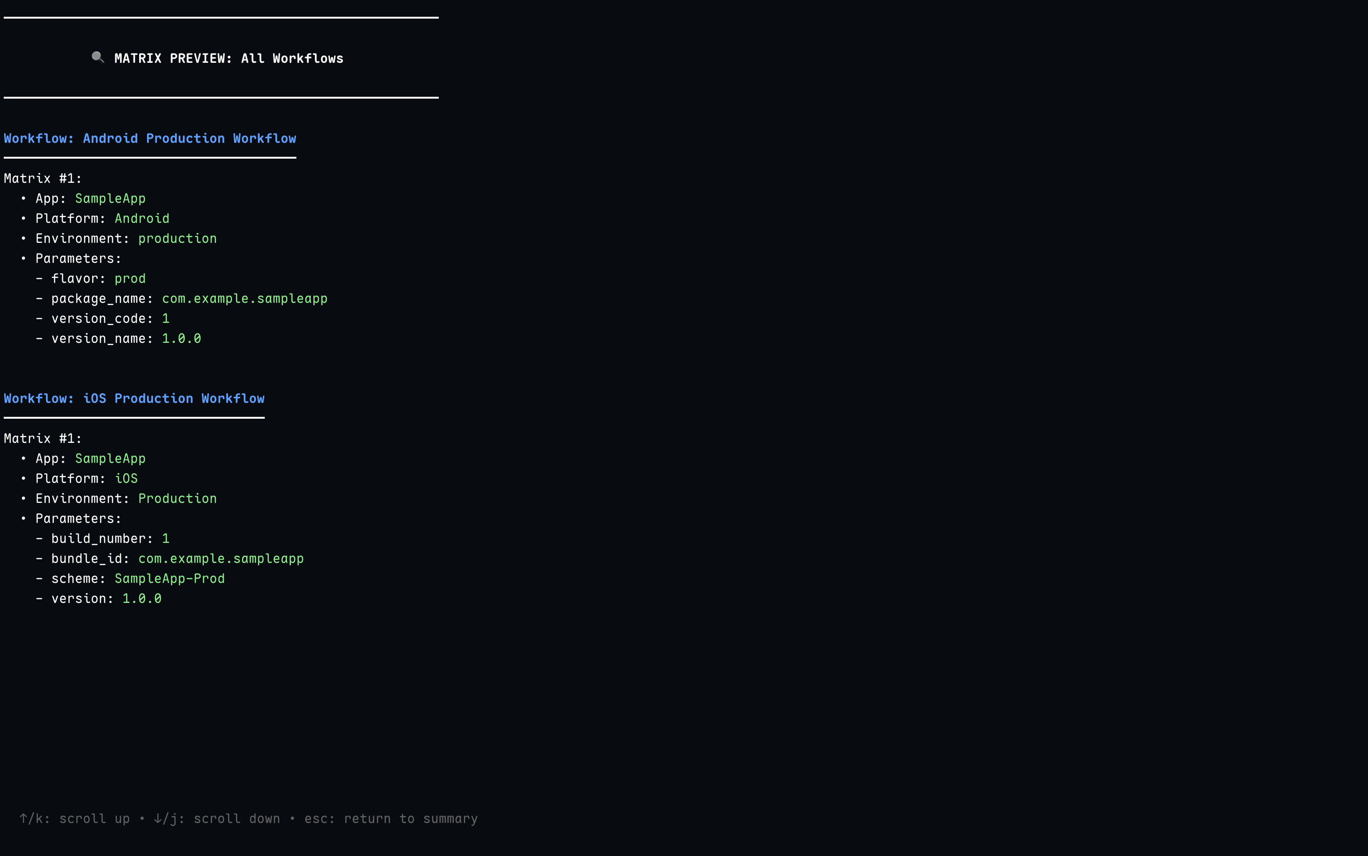Click the iOS platform value
Image resolution: width=1368 pixels, height=856 pixels.
coord(126,478)
